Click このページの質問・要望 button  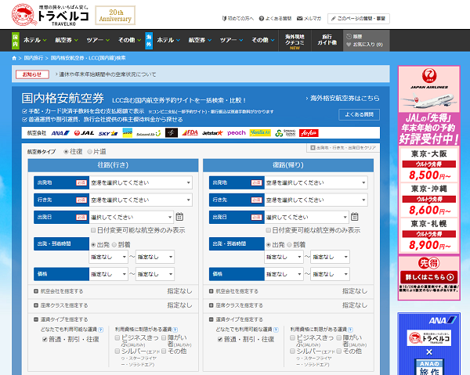coord(359,19)
